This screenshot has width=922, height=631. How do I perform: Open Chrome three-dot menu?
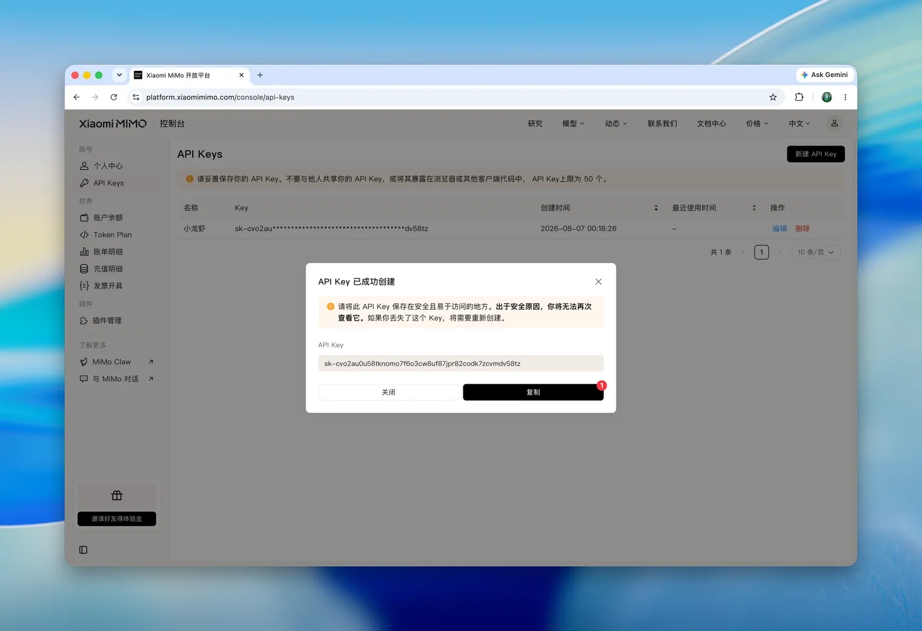(x=845, y=97)
